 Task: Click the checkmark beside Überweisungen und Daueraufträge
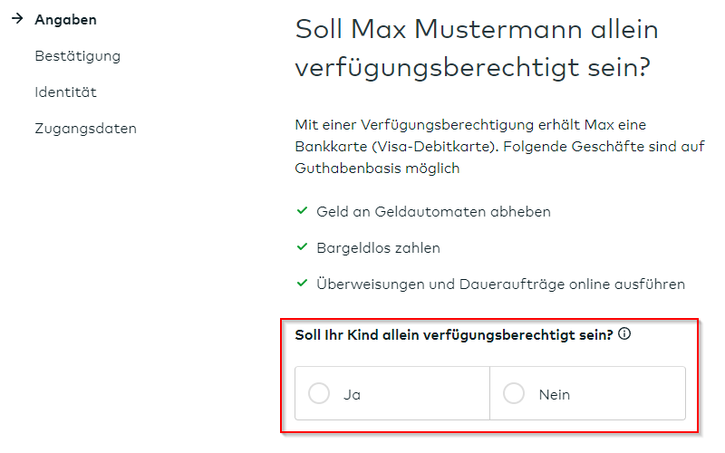tap(303, 284)
